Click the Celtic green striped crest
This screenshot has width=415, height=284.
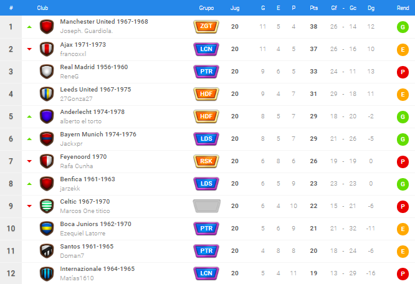click(x=47, y=206)
